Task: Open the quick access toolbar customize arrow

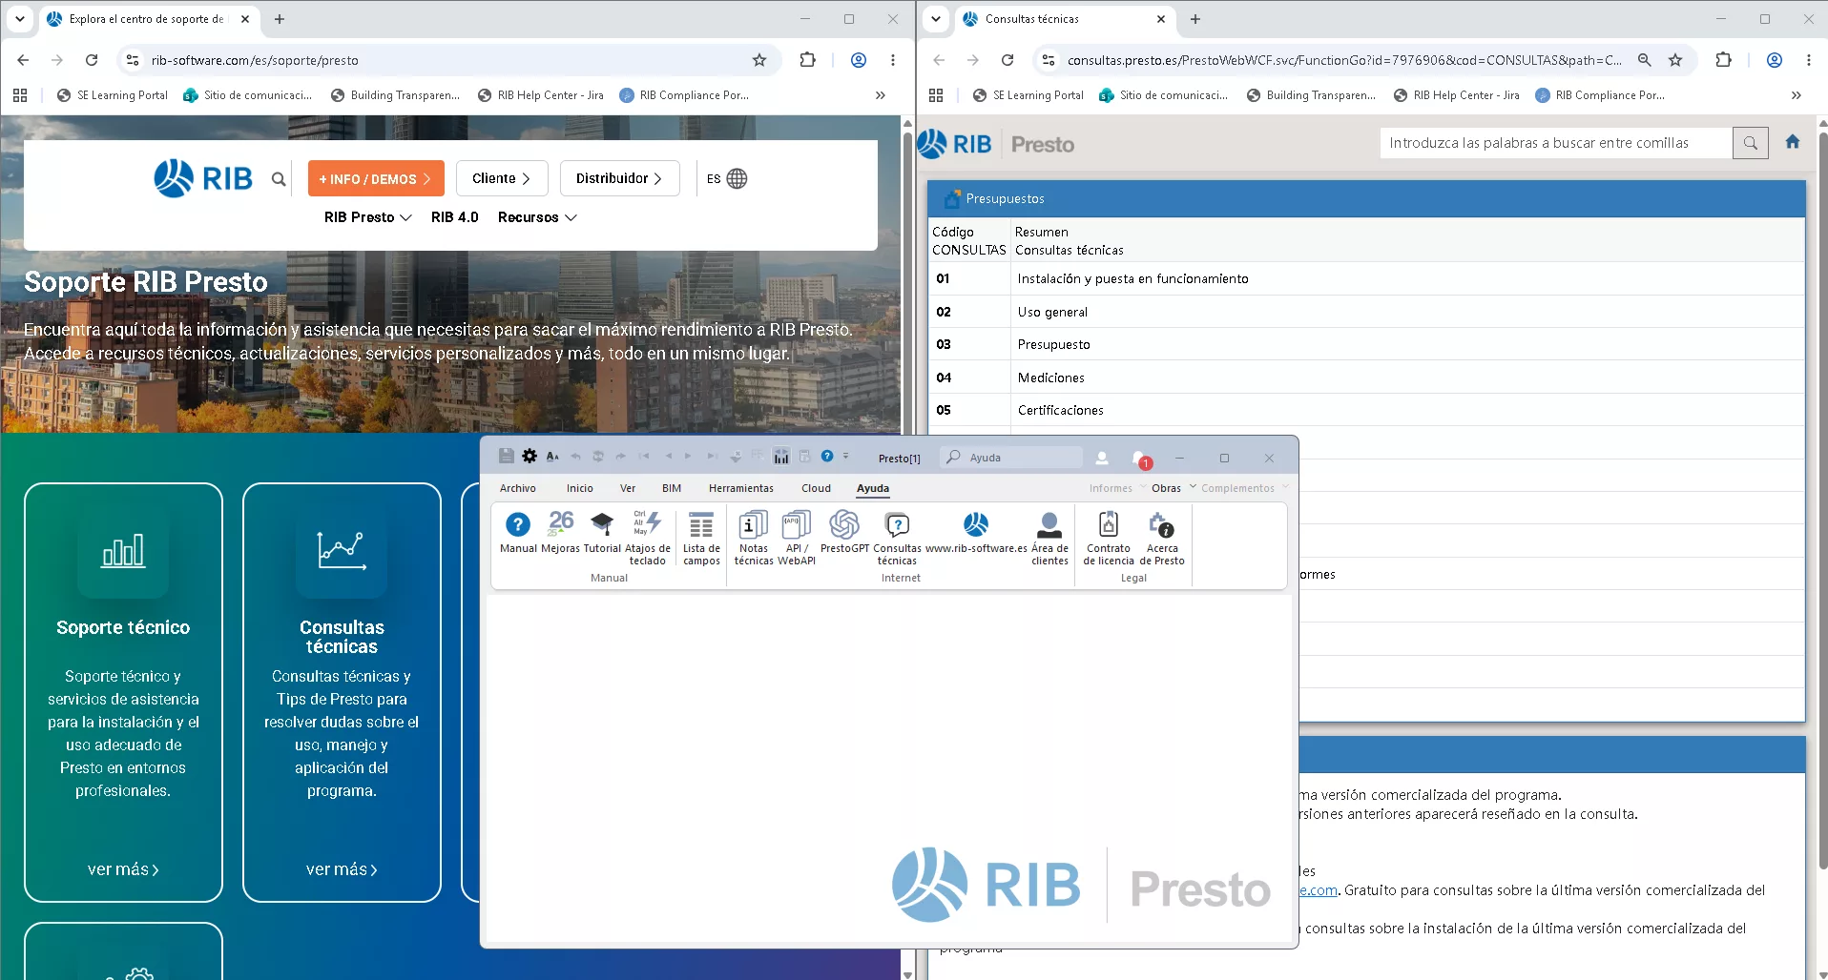Action: point(845,457)
